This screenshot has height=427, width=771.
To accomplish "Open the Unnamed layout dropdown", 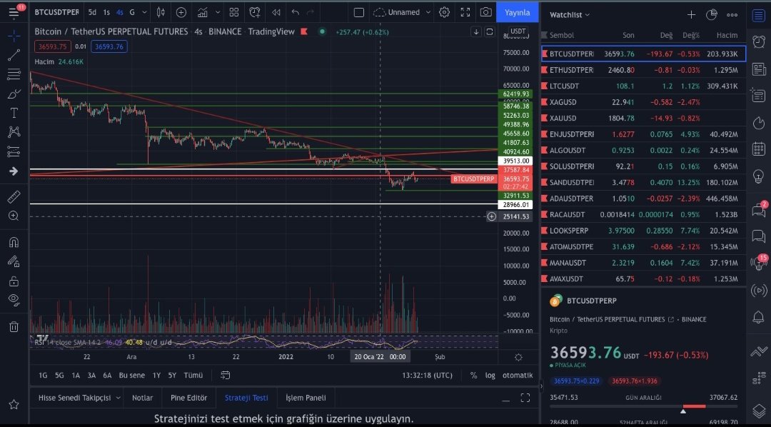I will pos(402,12).
